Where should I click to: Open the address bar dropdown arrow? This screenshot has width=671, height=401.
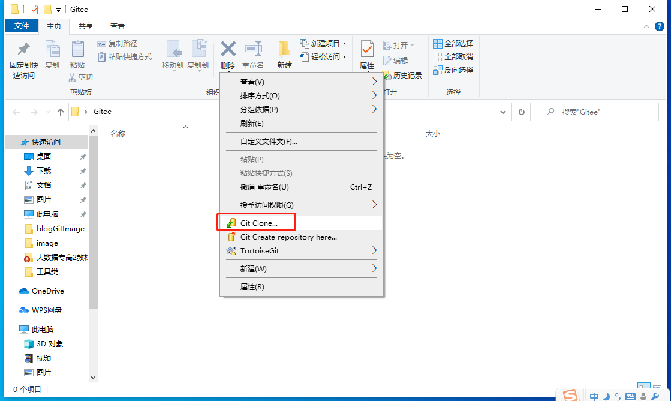(x=503, y=112)
